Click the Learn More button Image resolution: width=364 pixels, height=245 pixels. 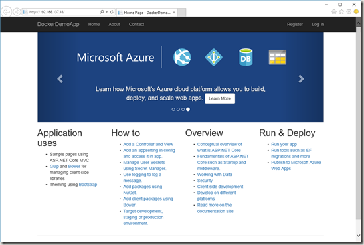pos(220,98)
